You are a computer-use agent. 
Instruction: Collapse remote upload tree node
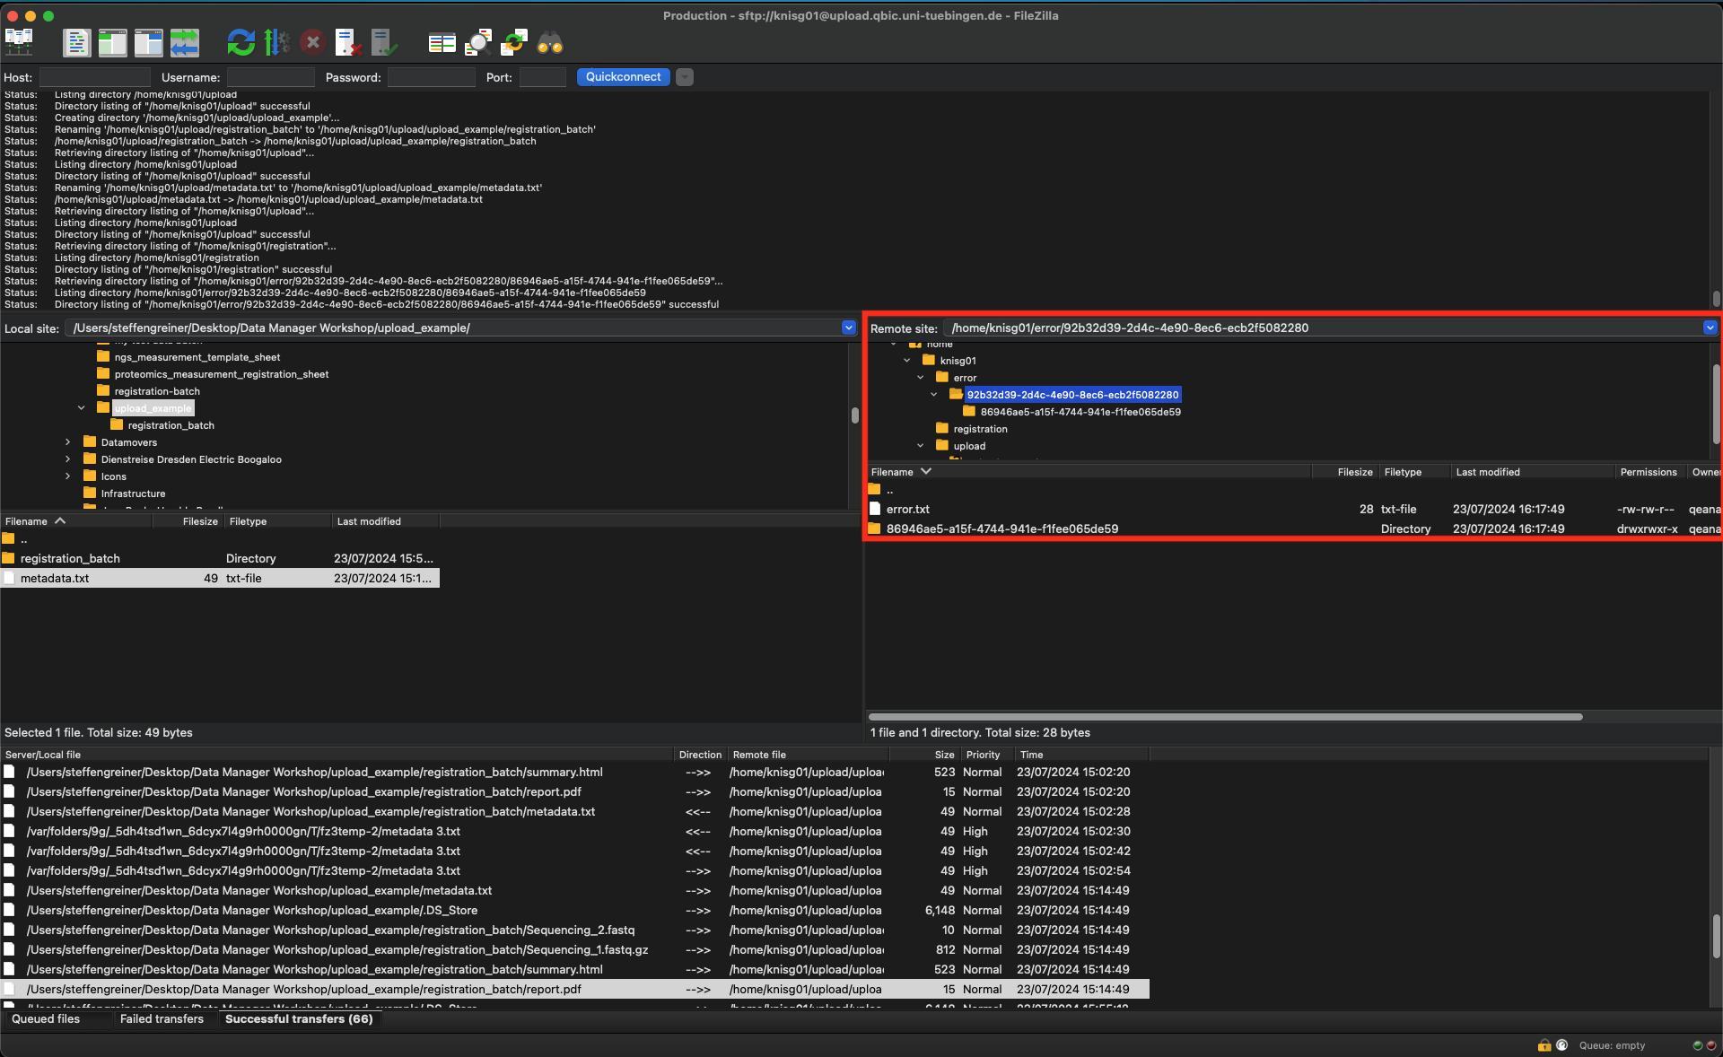pos(921,445)
